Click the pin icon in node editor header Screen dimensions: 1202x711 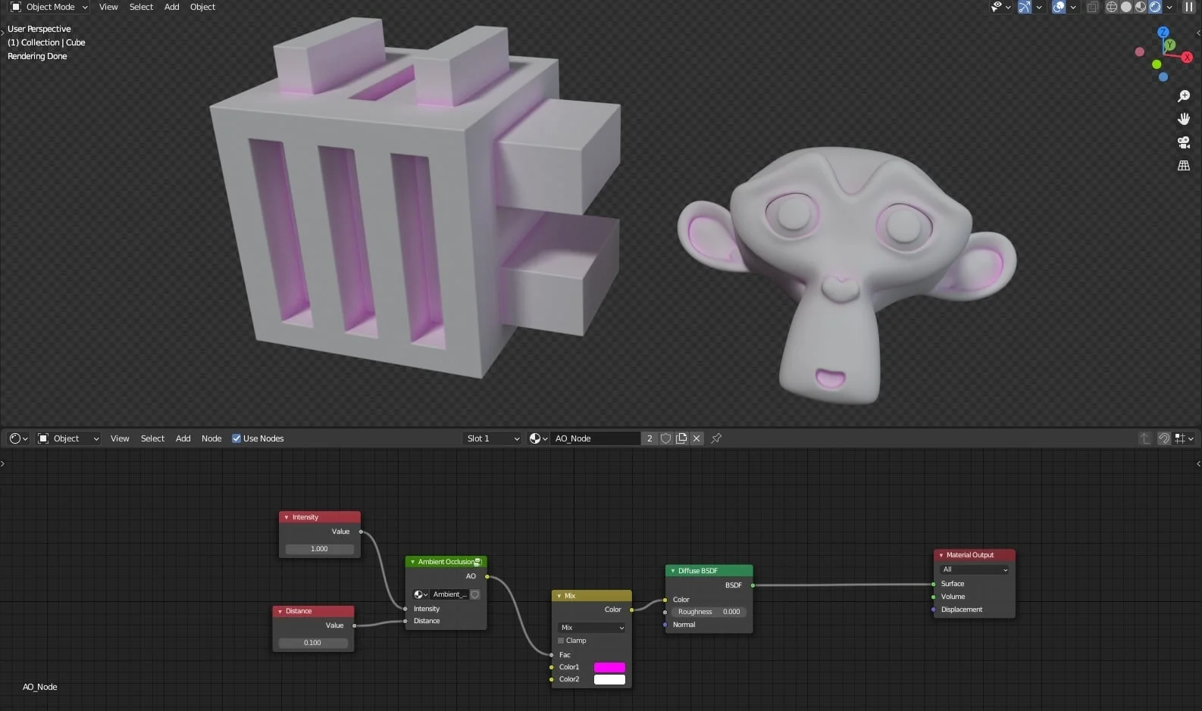(x=716, y=438)
